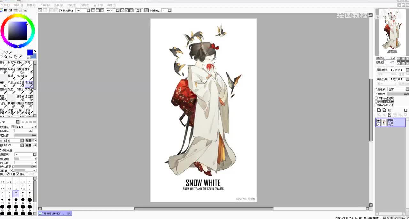Choose the 炭笔 charcoal brush
The width and height of the screenshot is (409, 219).
pos(29,64)
